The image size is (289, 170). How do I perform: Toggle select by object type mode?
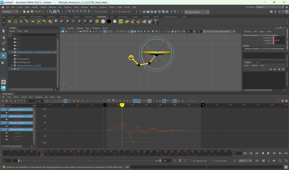[55, 12]
